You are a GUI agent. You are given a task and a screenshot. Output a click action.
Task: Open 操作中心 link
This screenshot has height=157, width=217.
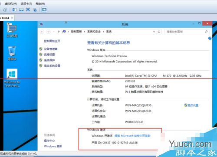pyautogui.click(x=49, y=141)
